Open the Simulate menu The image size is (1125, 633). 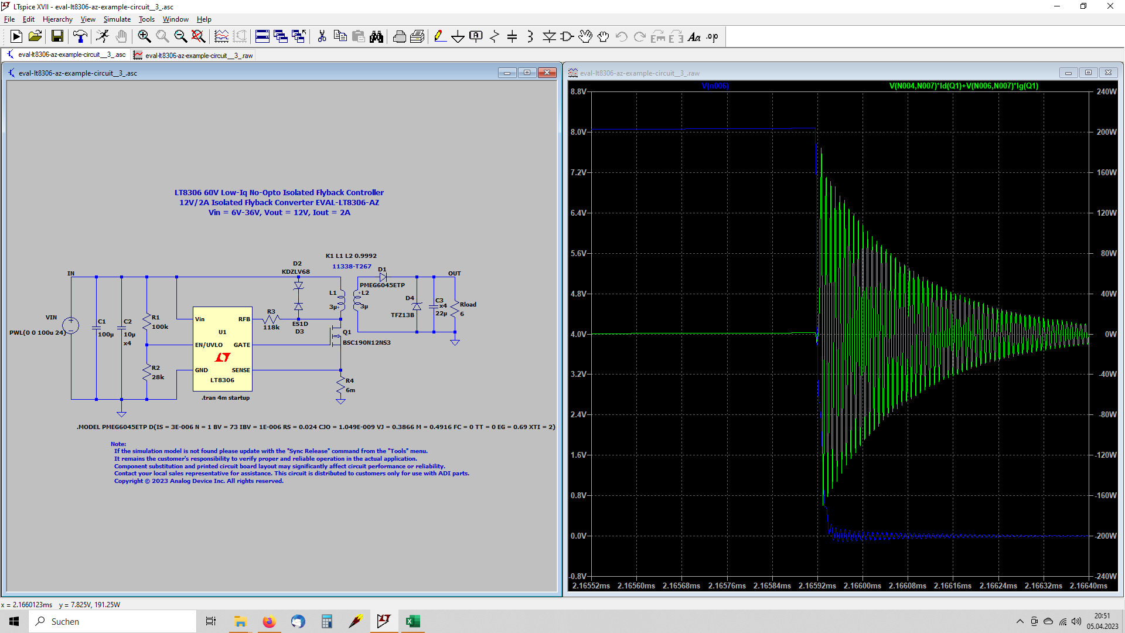(x=117, y=19)
